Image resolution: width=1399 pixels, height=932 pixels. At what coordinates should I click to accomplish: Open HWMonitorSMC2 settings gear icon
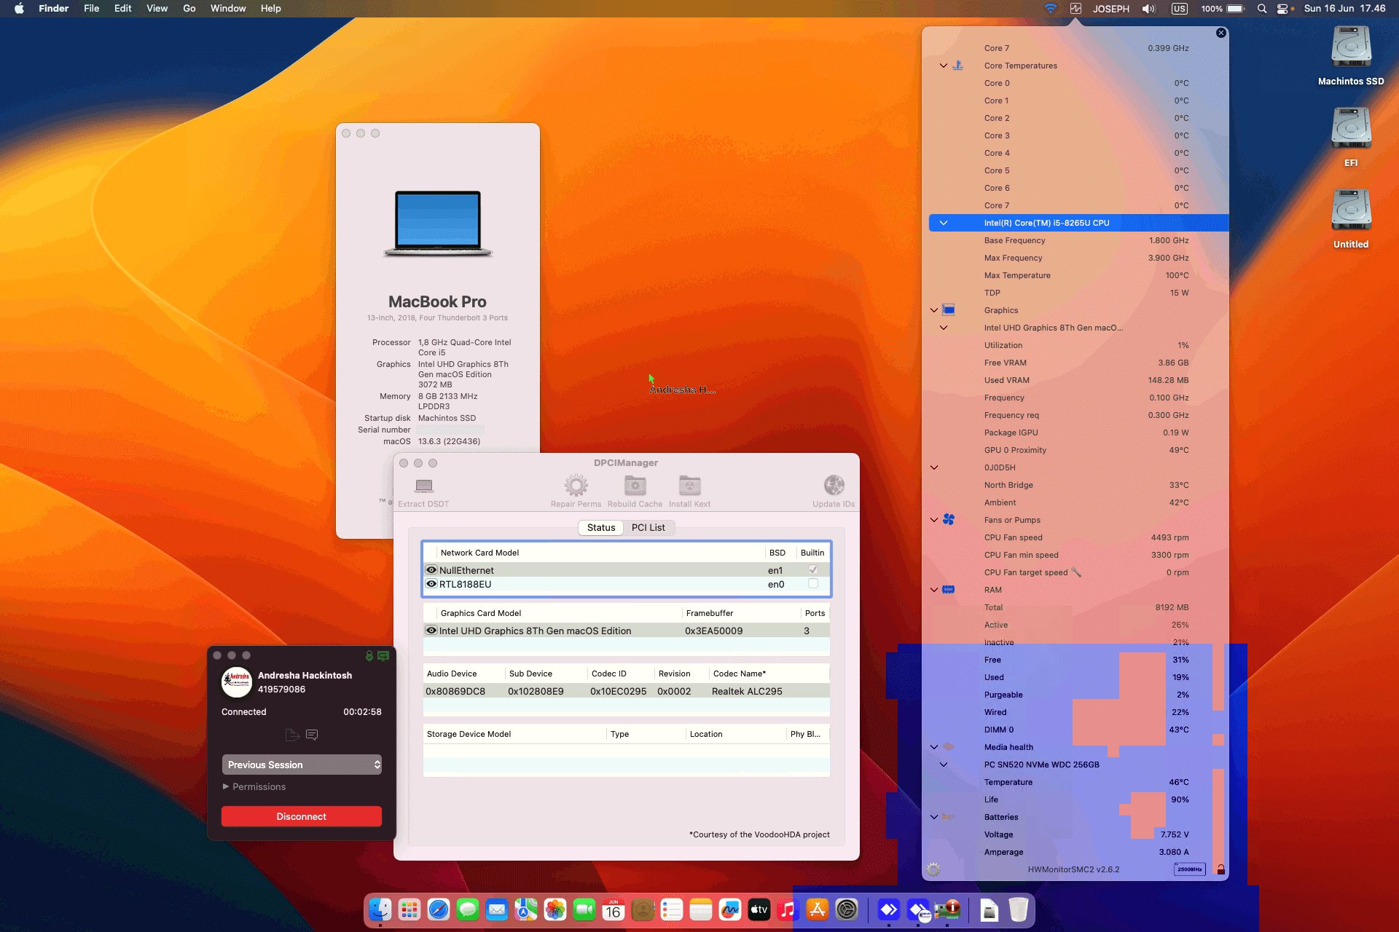pos(933,869)
